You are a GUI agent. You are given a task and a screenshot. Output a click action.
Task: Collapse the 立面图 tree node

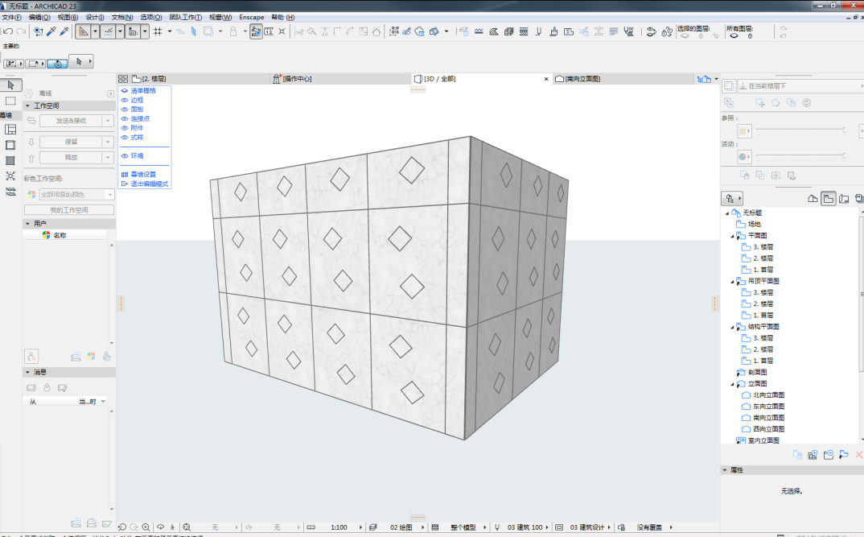tap(732, 384)
